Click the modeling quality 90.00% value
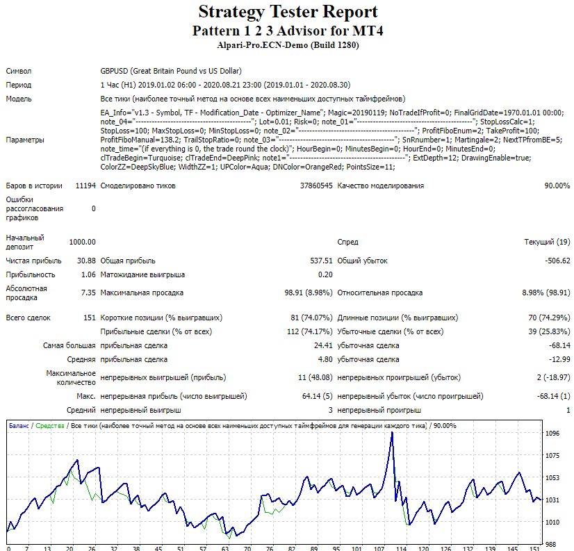Viewport: 574px width, 551px height. pyautogui.click(x=554, y=186)
